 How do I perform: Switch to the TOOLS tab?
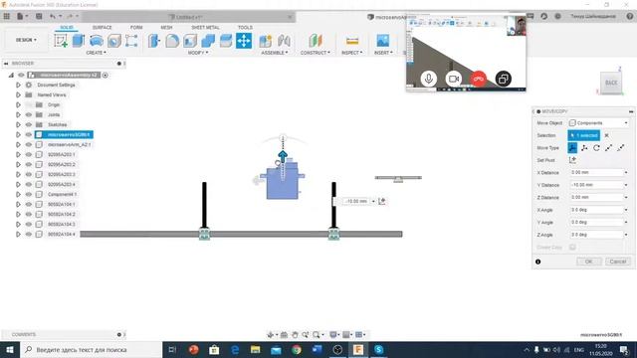point(245,27)
